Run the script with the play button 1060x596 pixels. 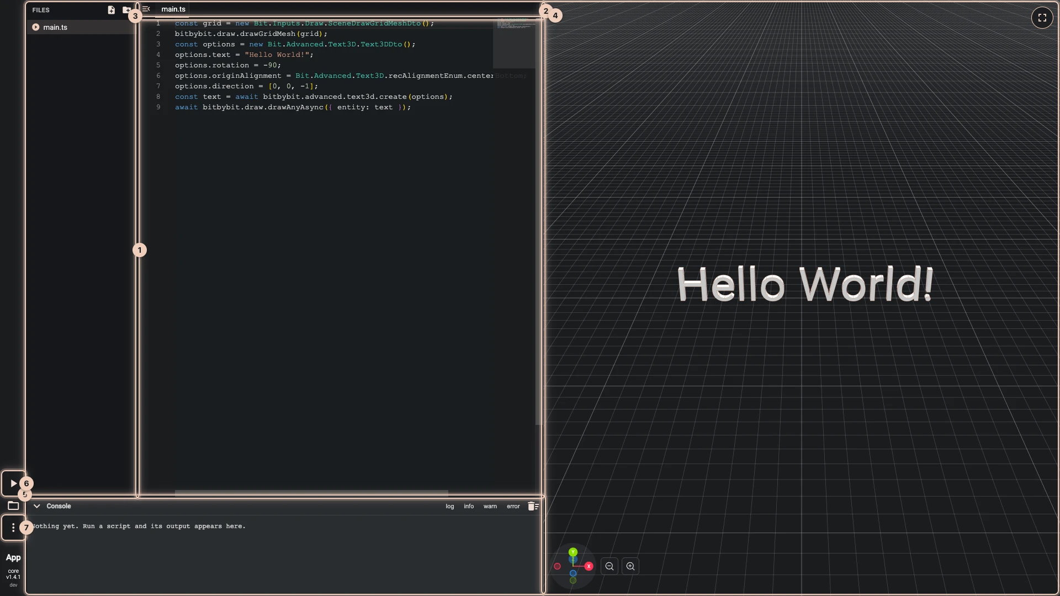click(13, 483)
